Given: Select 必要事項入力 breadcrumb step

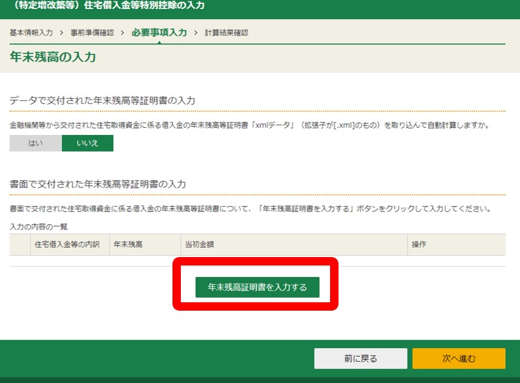Looking at the screenshot, I should [159, 32].
